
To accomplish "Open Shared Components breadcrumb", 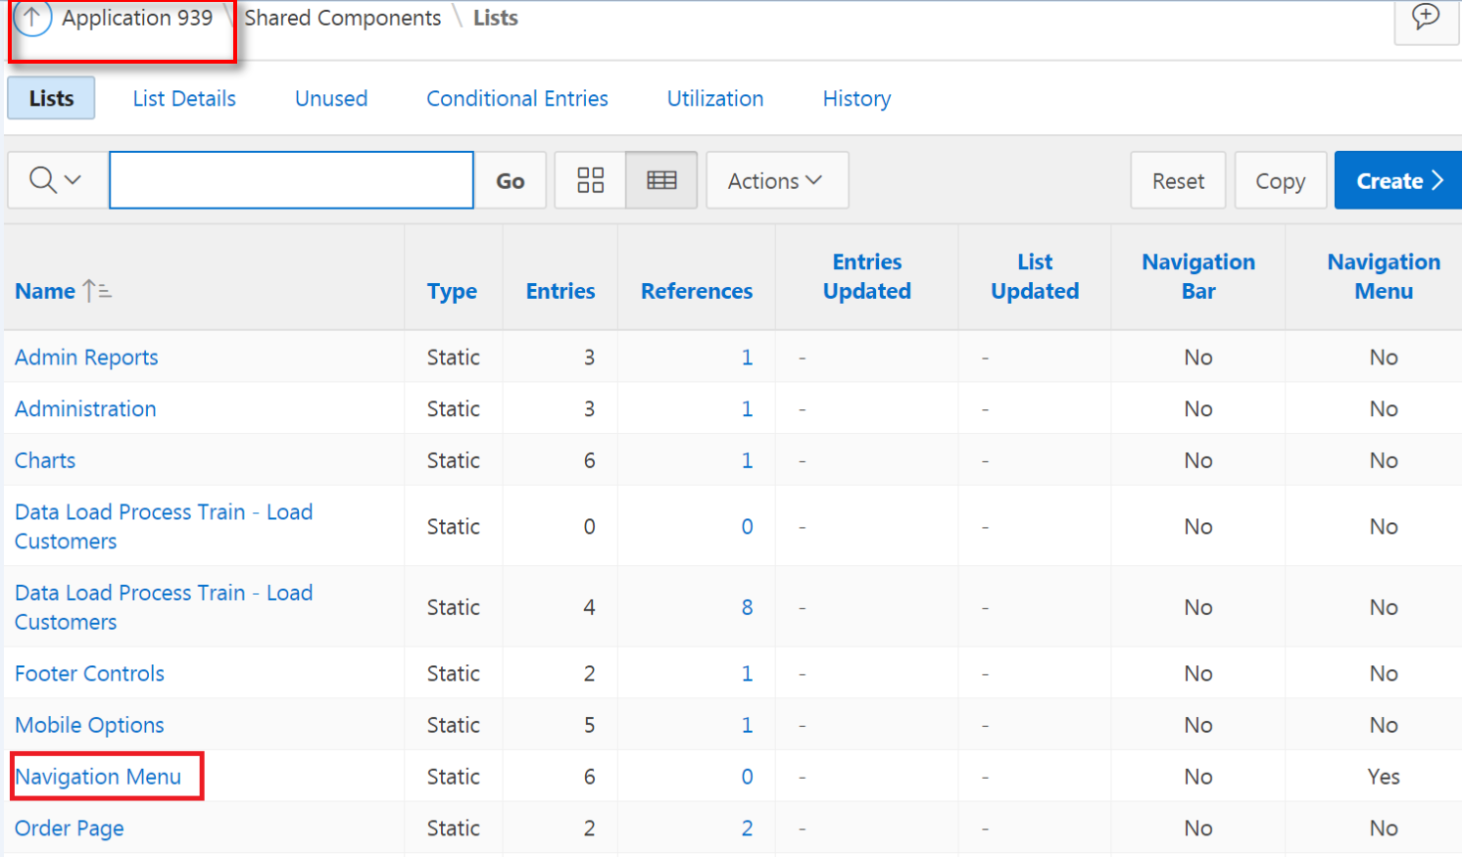I will 343,18.
